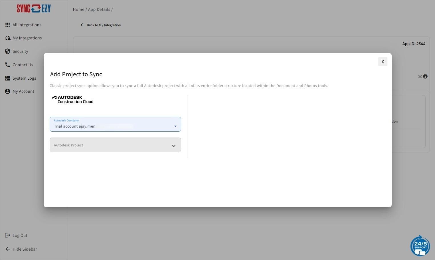
Task: Click the Autodesk Company dropdown arrow
Action: [175, 126]
